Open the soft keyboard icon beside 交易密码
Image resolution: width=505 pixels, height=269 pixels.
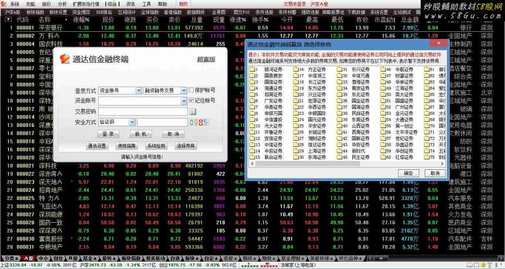pos(193,111)
